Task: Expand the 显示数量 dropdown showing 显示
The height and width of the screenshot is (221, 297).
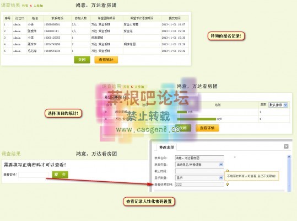Action: 199,178
